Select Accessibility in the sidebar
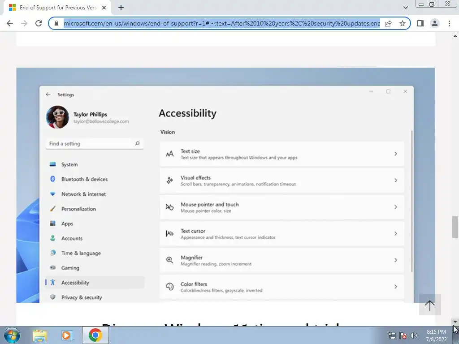 [95, 283]
